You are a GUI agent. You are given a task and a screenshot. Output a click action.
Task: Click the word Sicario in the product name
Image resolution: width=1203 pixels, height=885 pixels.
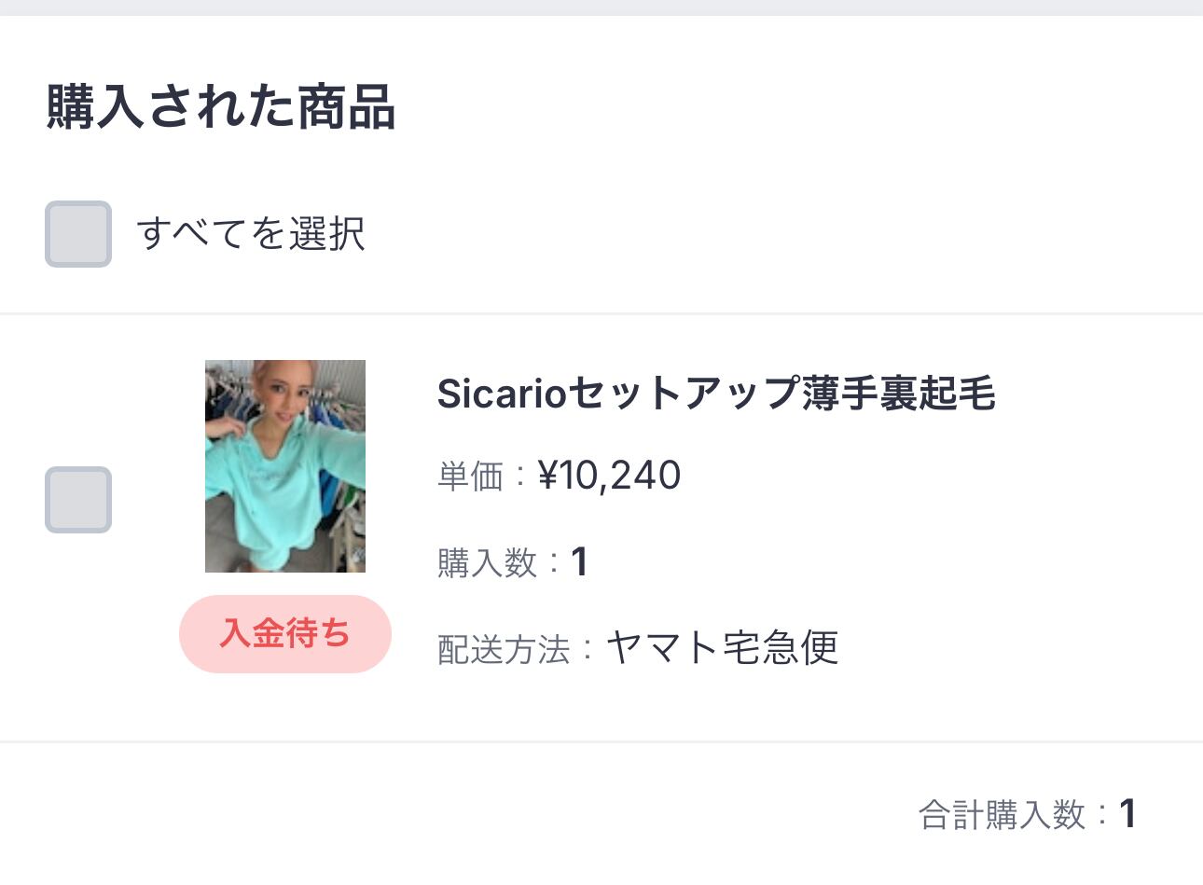tap(502, 394)
